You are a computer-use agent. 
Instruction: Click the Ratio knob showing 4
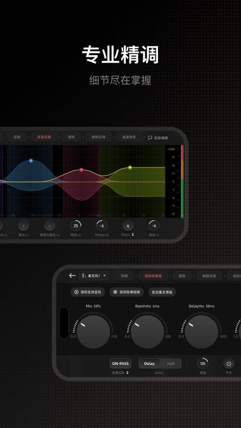pyautogui.click(x=127, y=226)
